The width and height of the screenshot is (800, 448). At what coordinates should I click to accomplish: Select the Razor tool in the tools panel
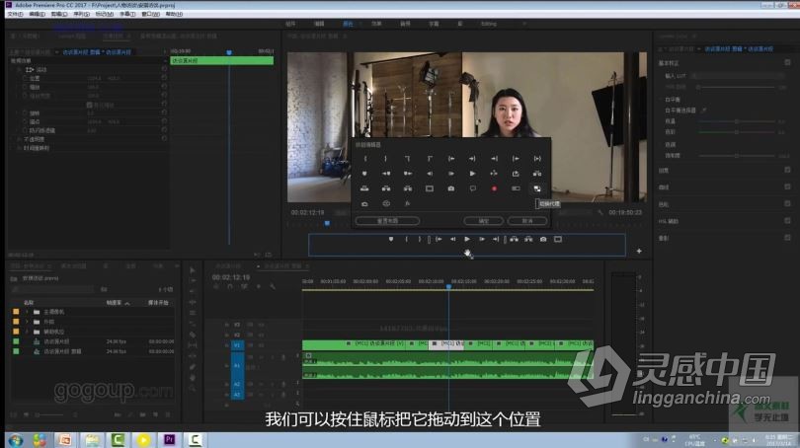(195, 335)
